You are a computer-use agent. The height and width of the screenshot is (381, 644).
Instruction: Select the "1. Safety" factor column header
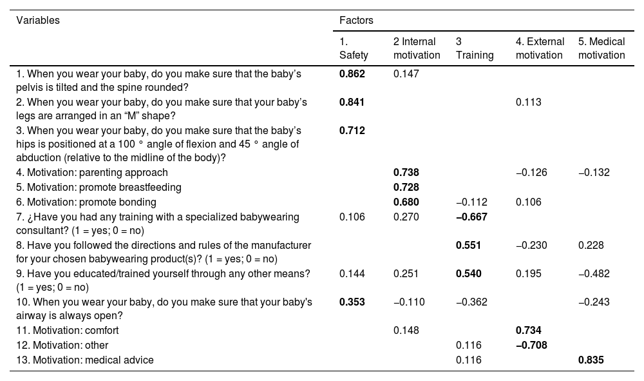pos(354,48)
